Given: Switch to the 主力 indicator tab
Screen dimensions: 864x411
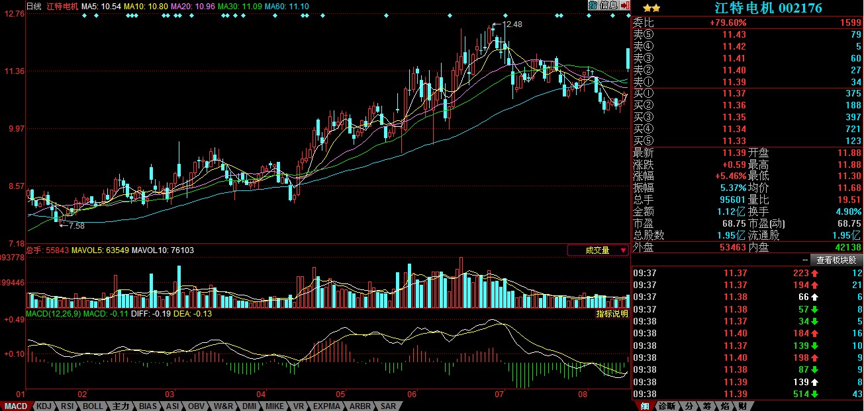Looking at the screenshot, I should point(120,406).
